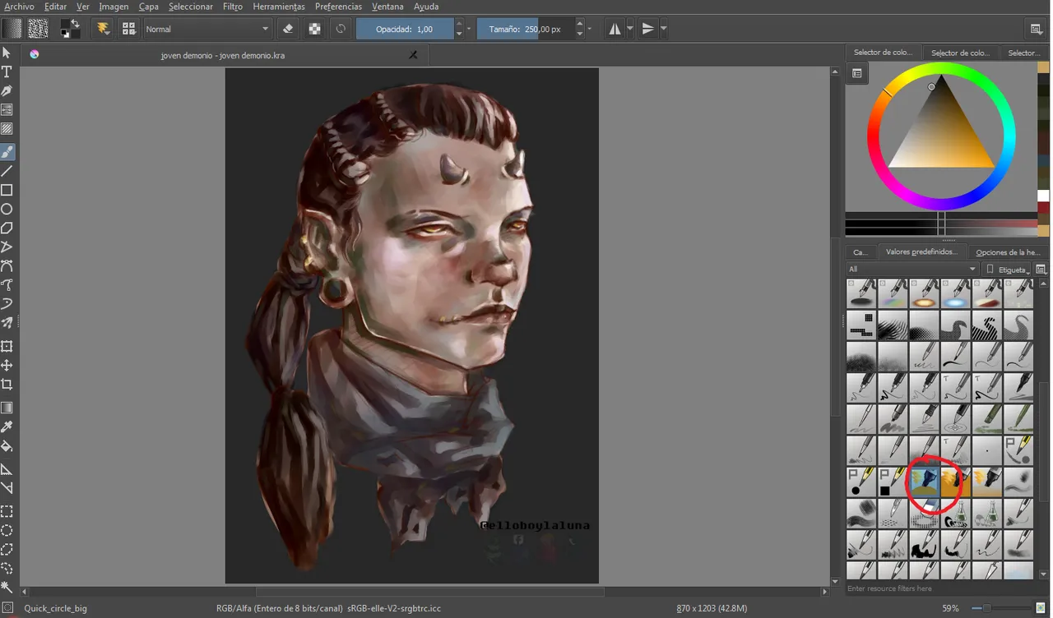The height and width of the screenshot is (618, 1053).
Task: Select the straight Line tool
Action: tap(7, 171)
